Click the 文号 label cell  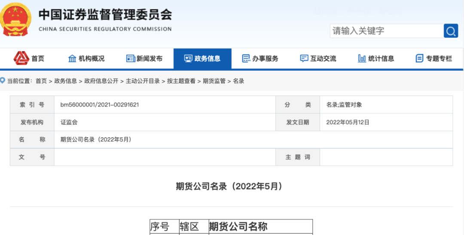pos(32,157)
